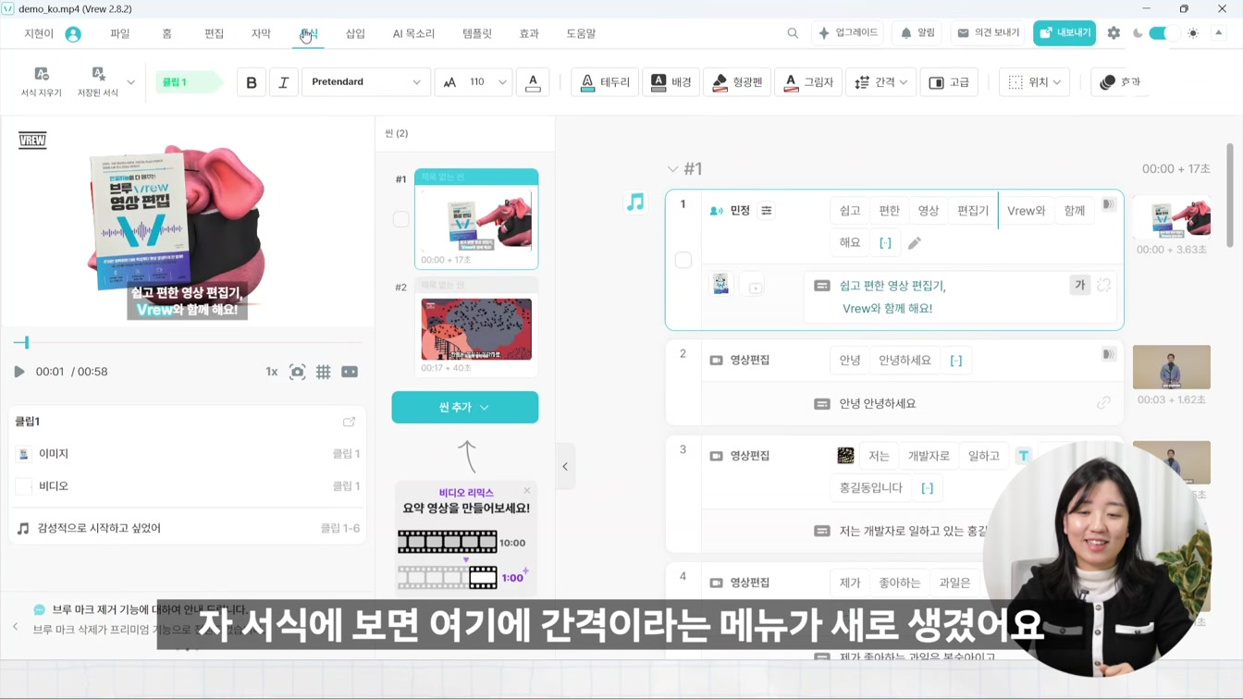Click the 1x playback speed control
1243x699 pixels.
272,372
